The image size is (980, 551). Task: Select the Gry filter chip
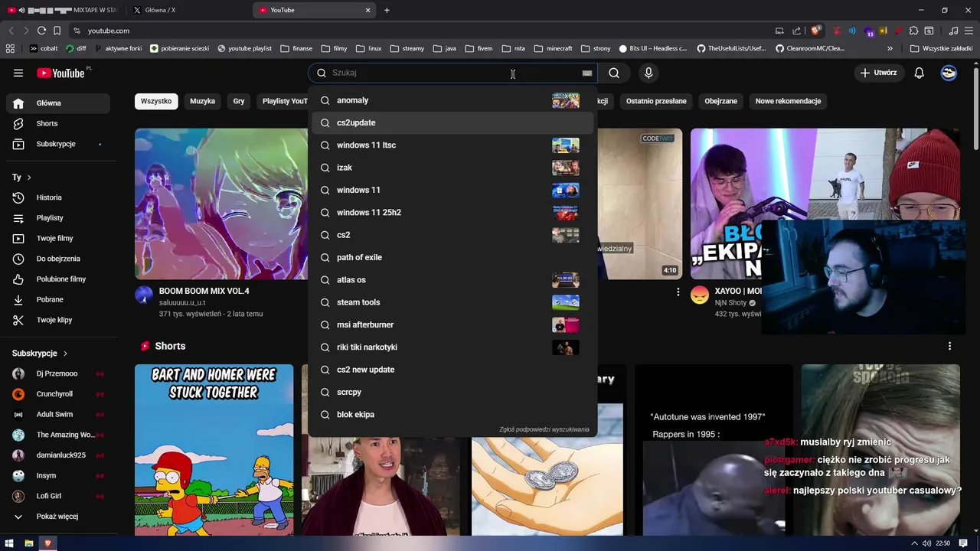tap(239, 101)
